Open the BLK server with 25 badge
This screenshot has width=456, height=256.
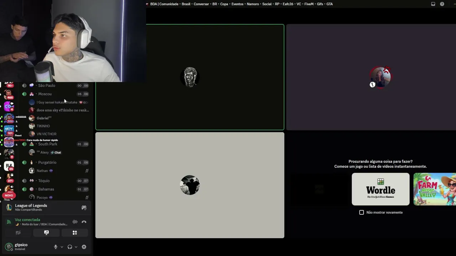tap(9, 165)
